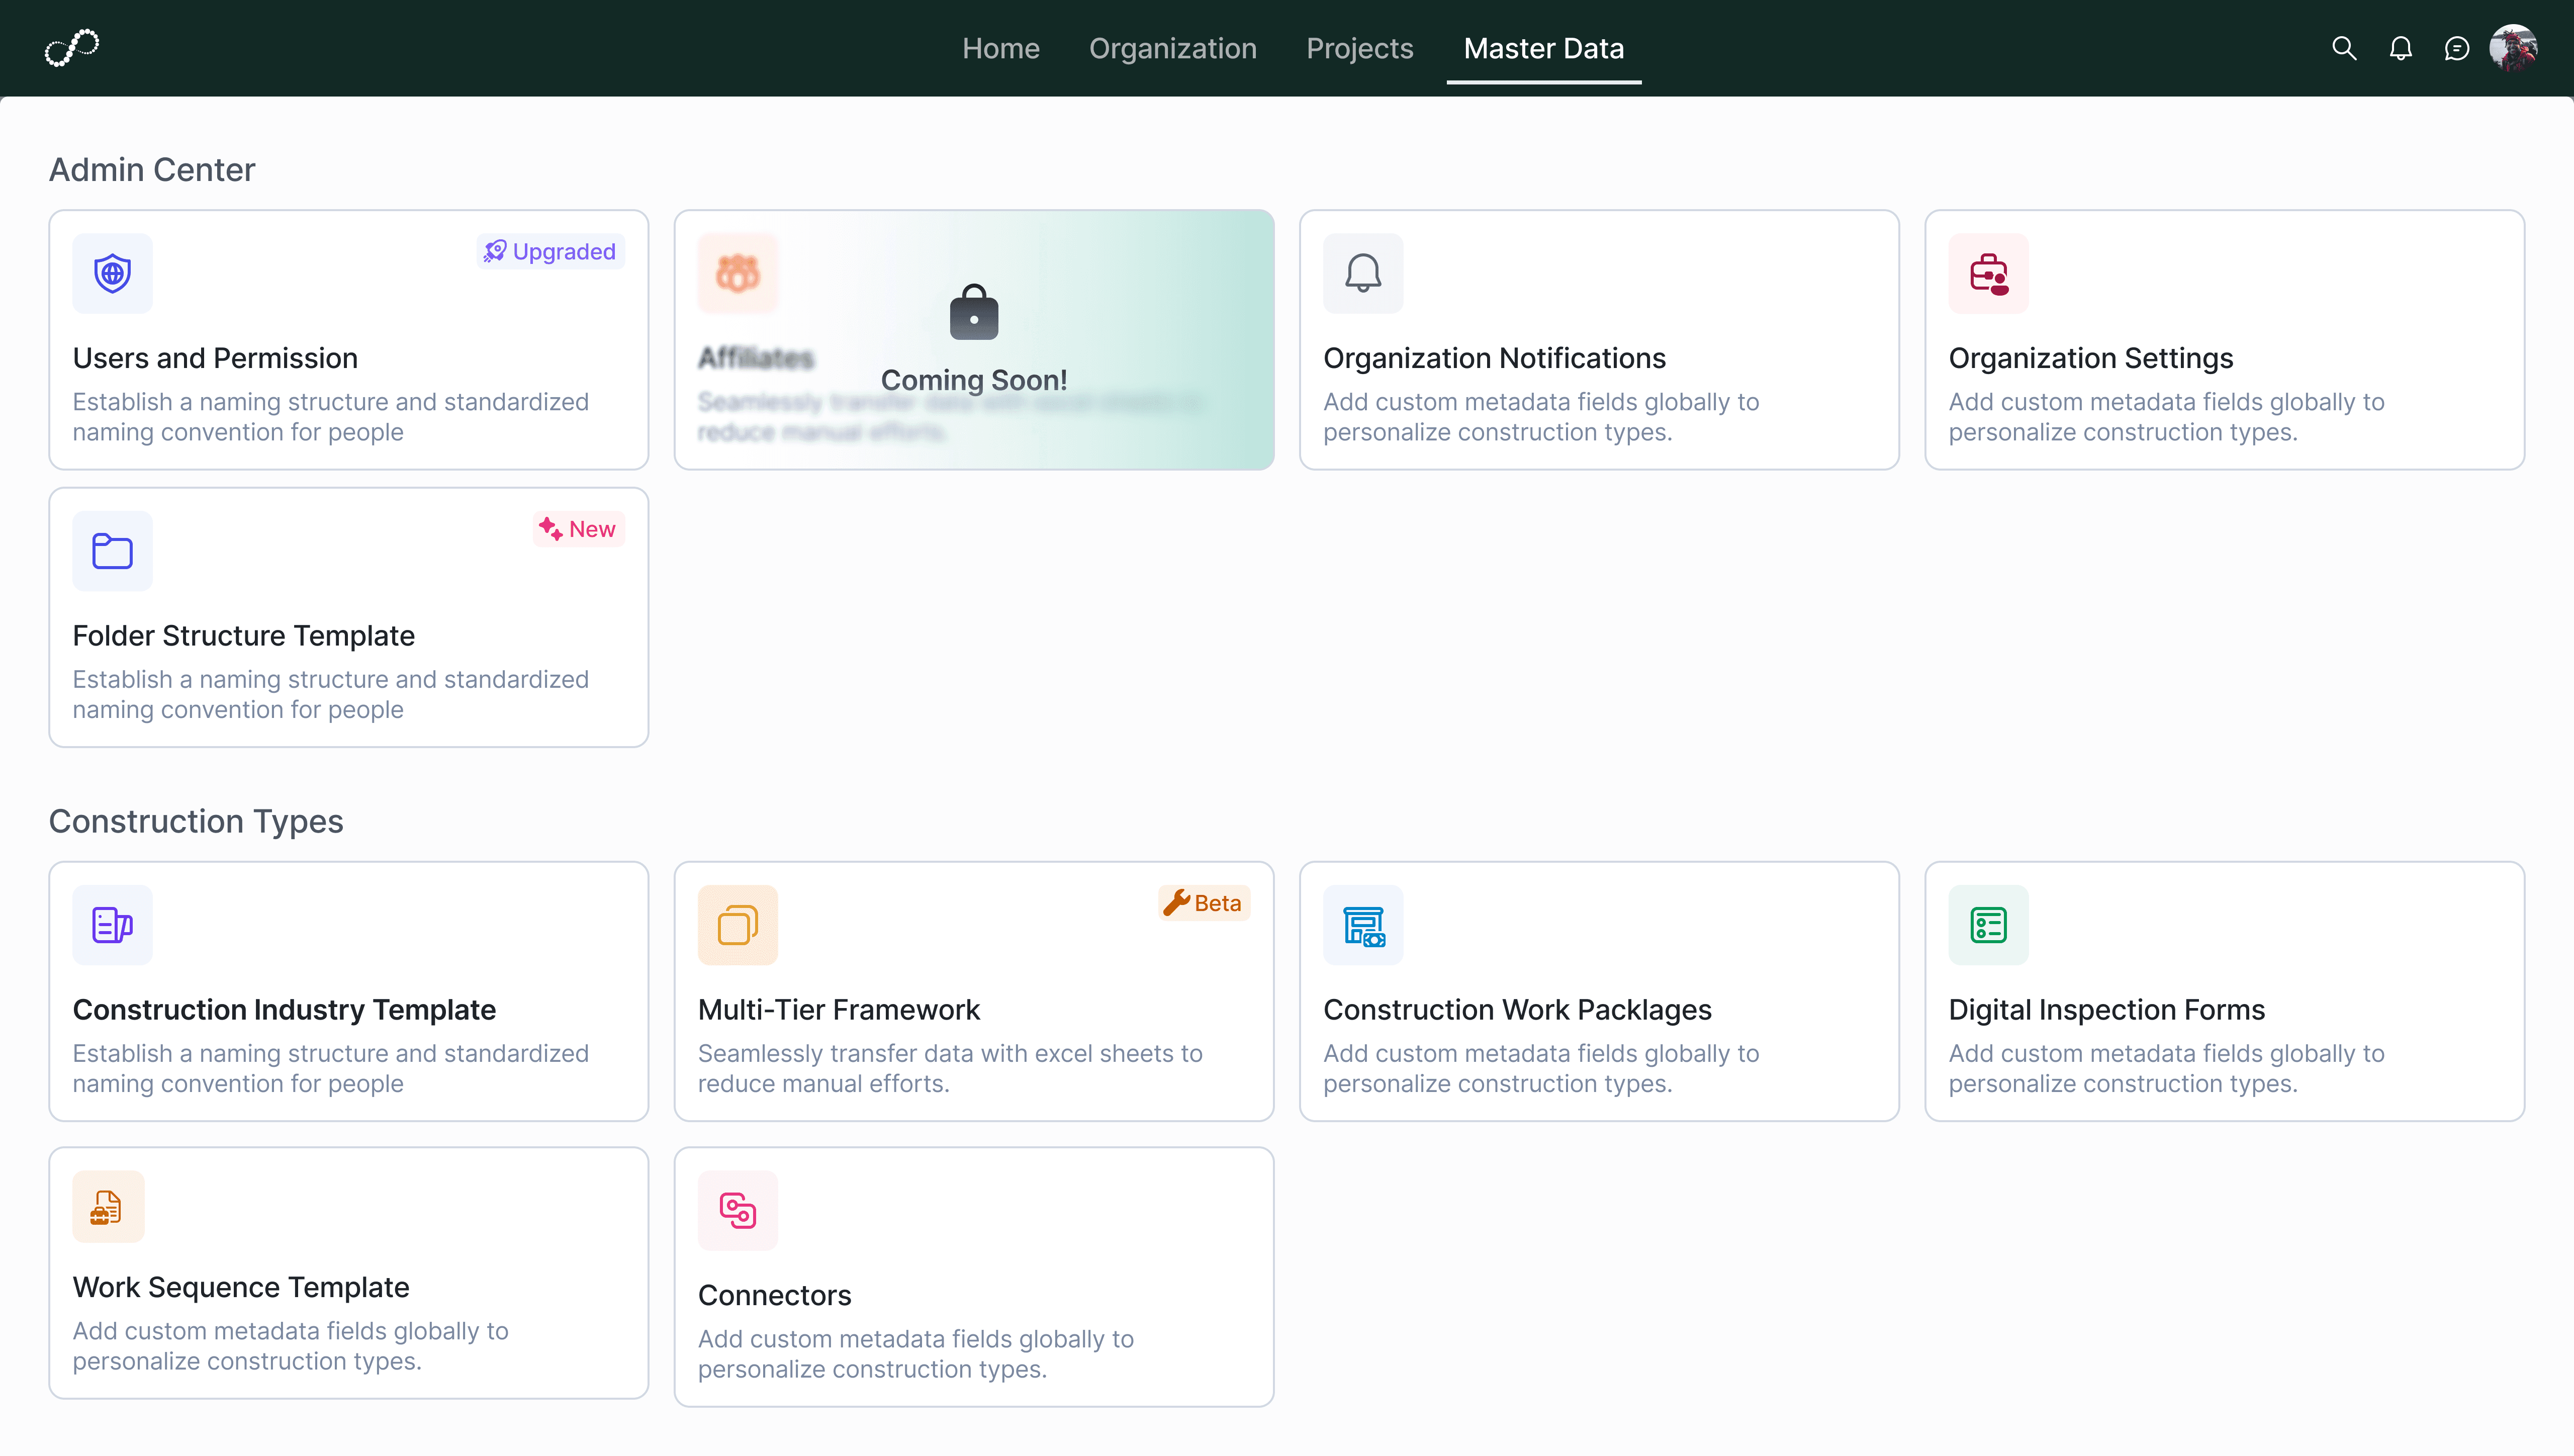
Task: Open Digital Inspection Forms title
Action: 2106,1010
